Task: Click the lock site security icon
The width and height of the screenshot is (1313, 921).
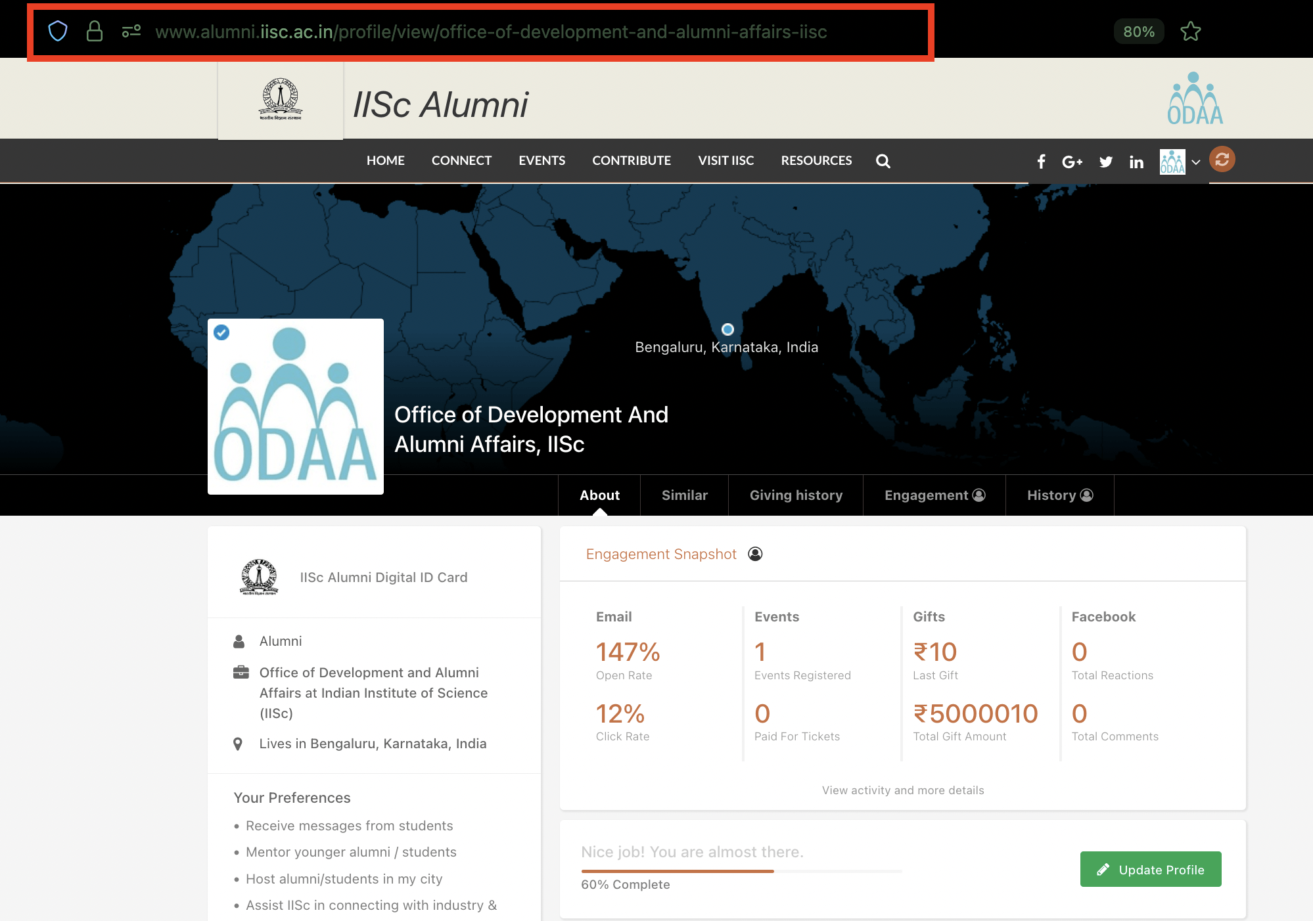Action: tap(95, 31)
